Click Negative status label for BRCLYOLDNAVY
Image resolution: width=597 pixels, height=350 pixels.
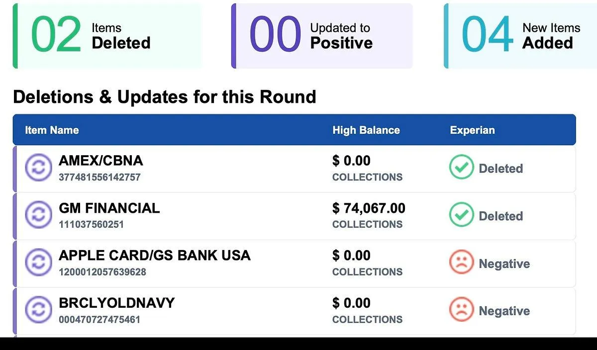click(x=504, y=311)
